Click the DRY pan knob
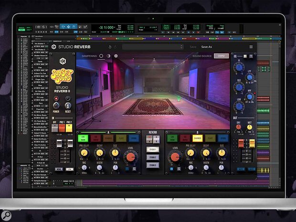296x222 pixels. coord(239,127)
